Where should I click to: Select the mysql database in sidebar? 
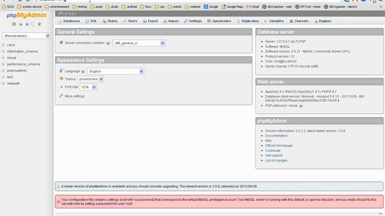point(11,58)
